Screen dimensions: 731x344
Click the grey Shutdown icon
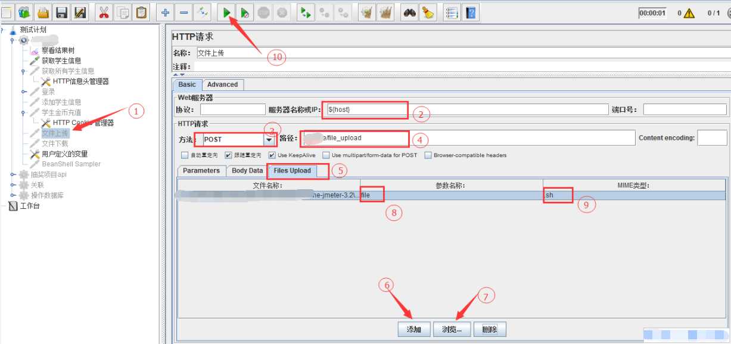pos(282,12)
